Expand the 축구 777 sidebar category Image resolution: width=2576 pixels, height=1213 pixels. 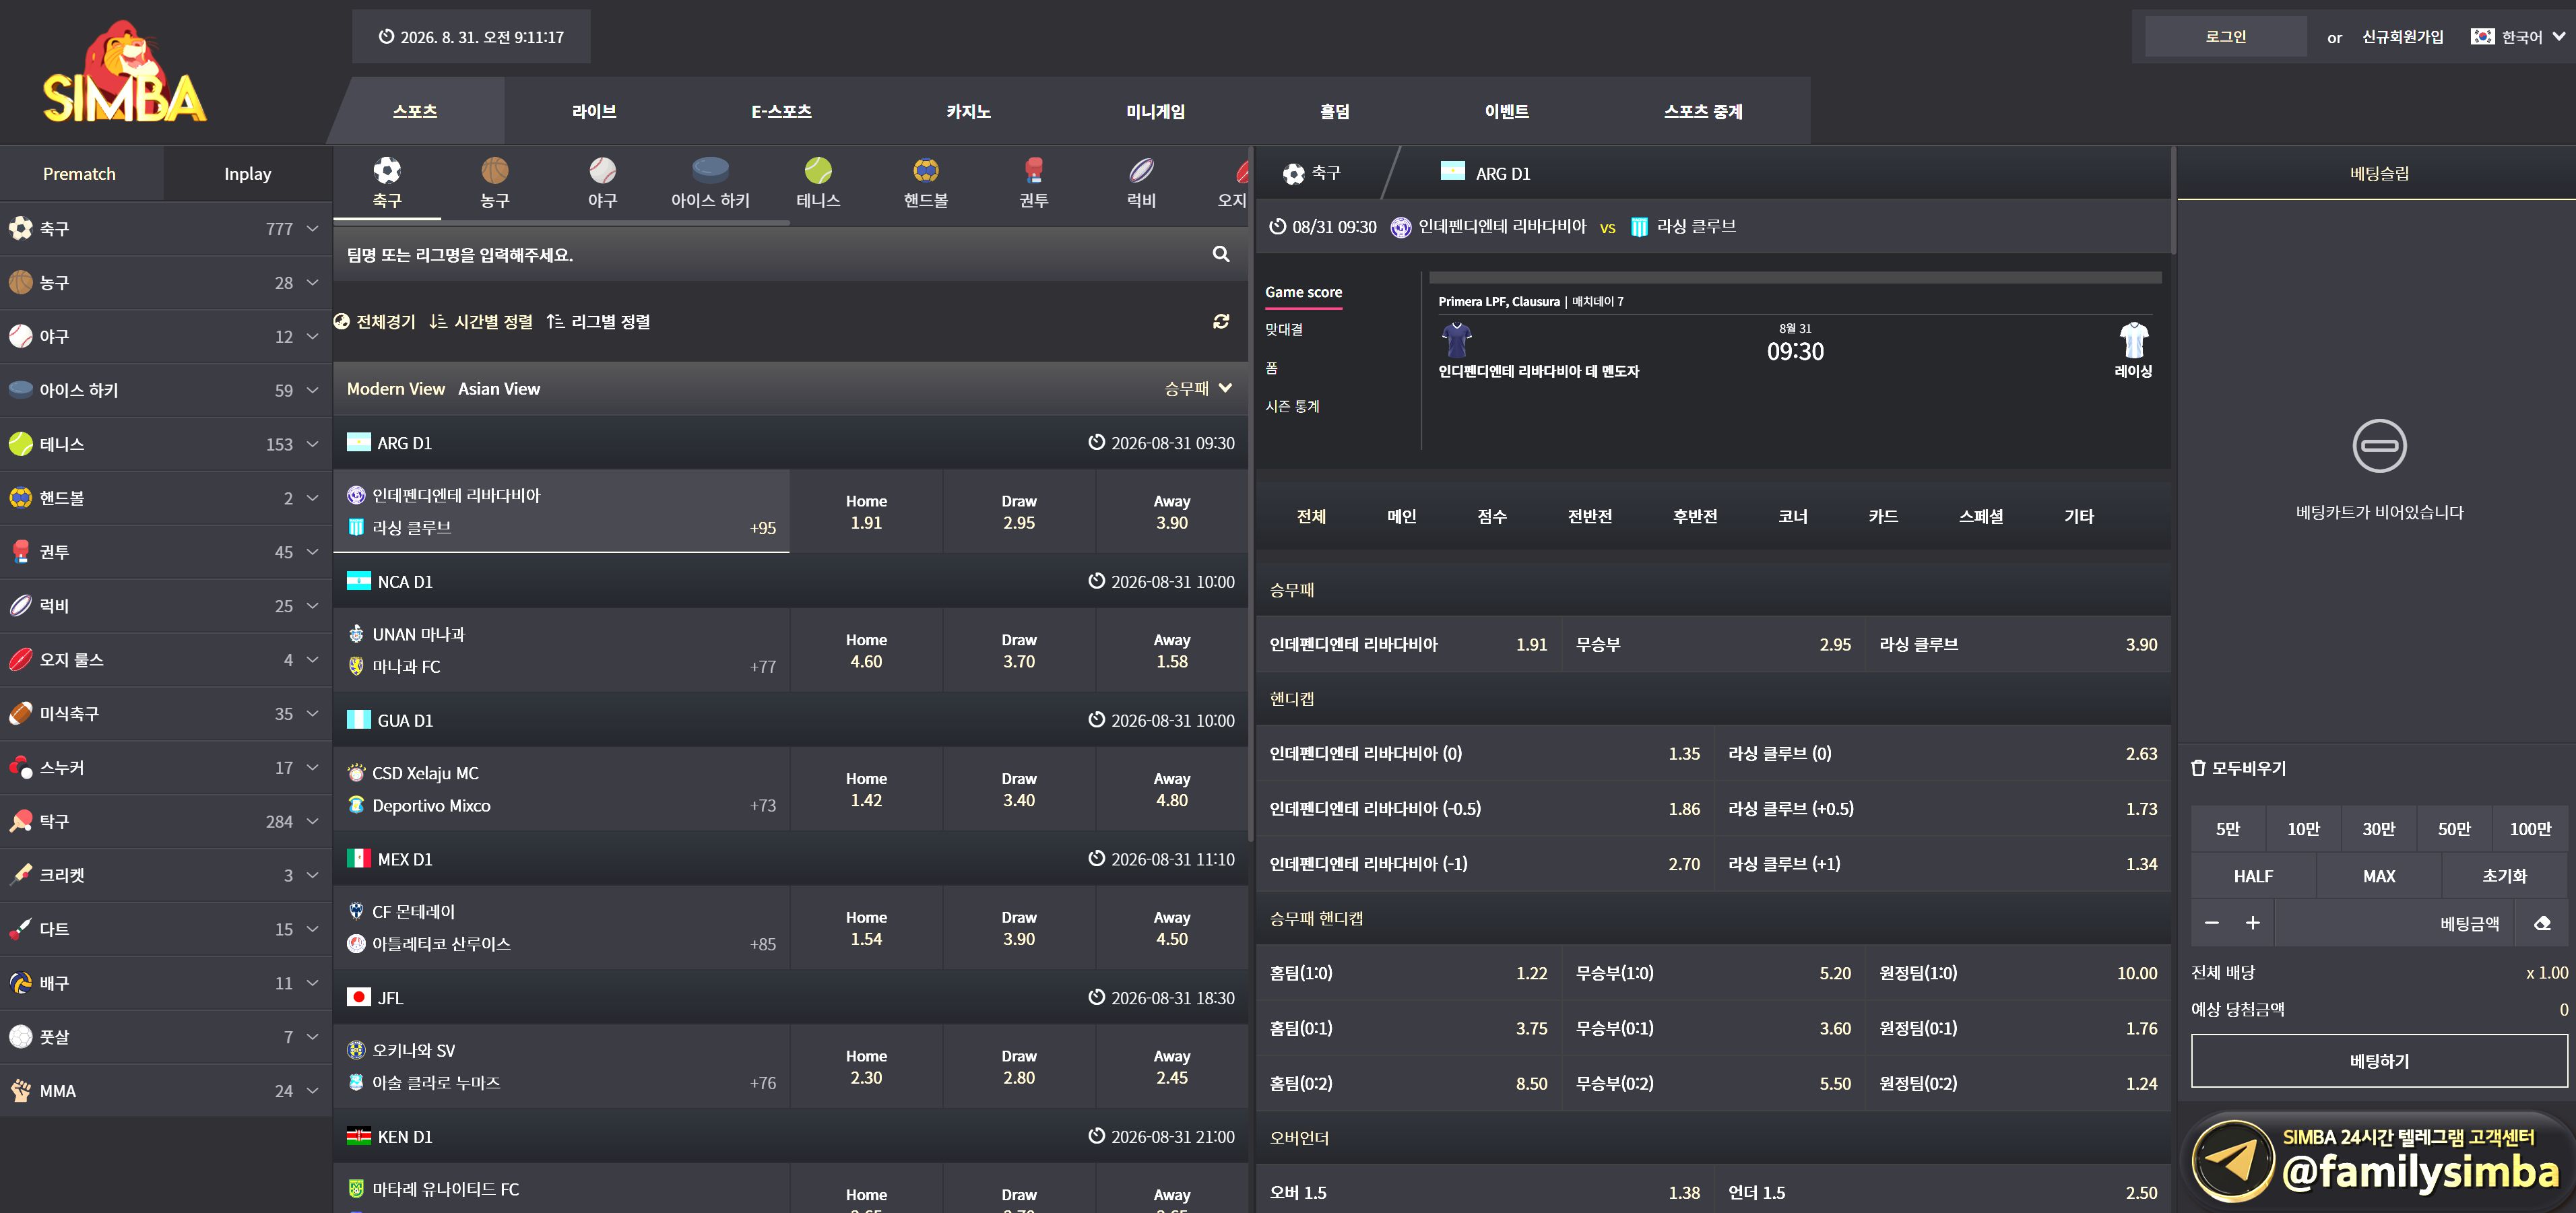coord(165,229)
